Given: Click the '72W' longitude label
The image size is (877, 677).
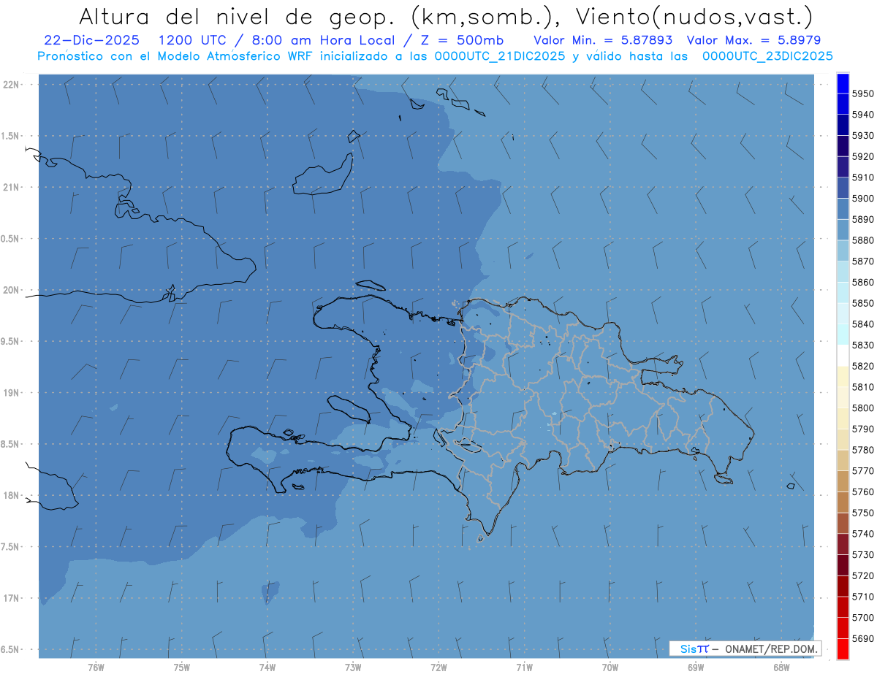Looking at the screenshot, I should tap(438, 668).
